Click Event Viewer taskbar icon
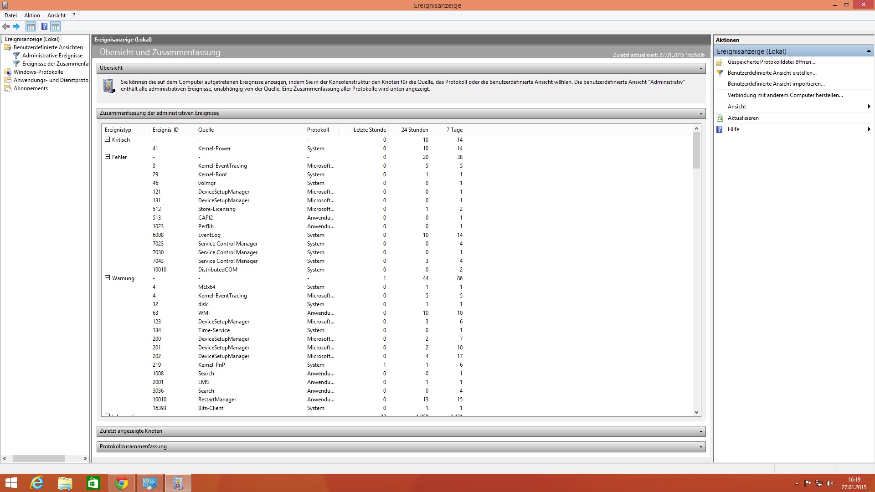The image size is (875, 492). (x=178, y=483)
